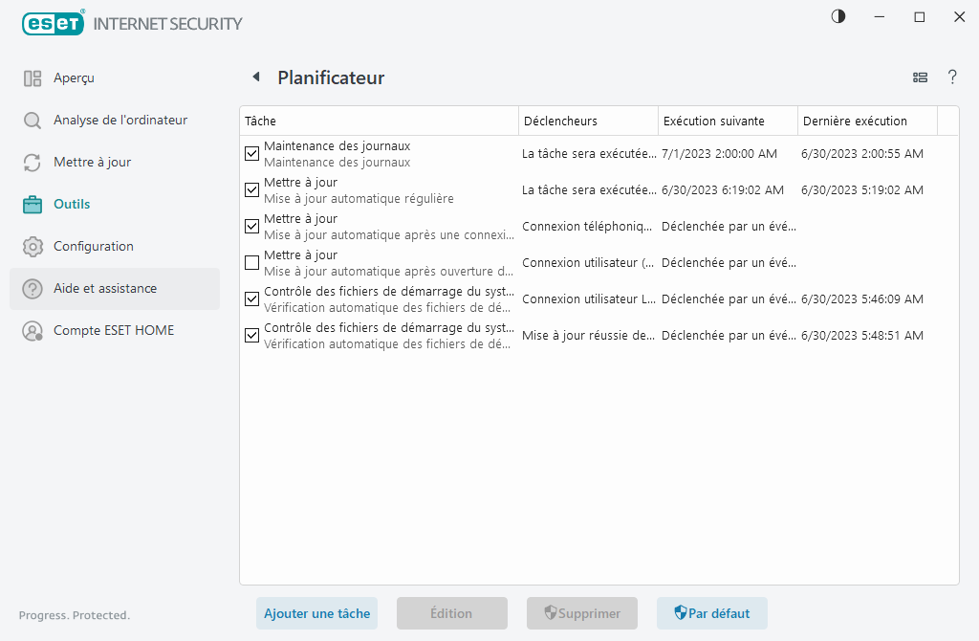This screenshot has height=641, width=979.
Task: Open the task list view options icon
Action: click(920, 77)
